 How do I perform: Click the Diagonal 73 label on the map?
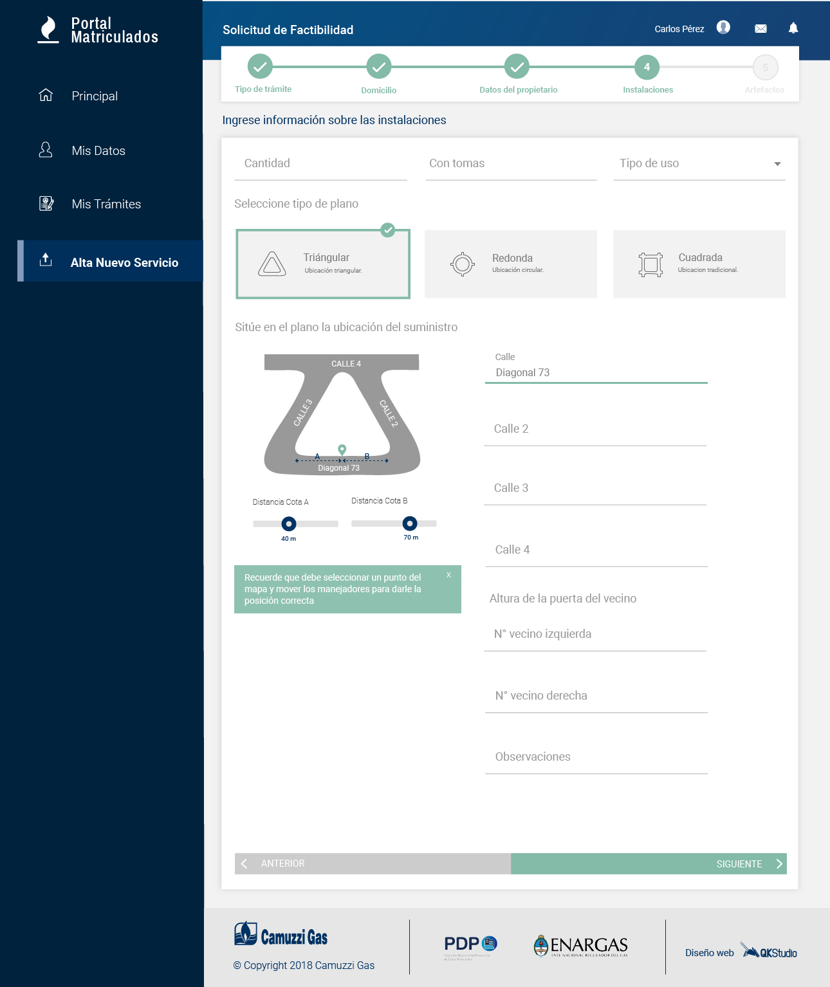[x=338, y=468]
